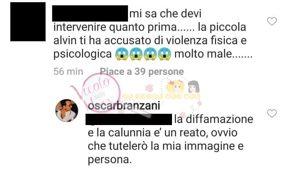
Task: Click the dark-haired cartoon girl watermark
Action: click(x=194, y=87)
